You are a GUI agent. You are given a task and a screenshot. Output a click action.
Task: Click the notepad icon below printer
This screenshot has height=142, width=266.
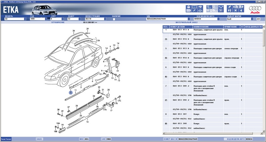coord(189,11)
